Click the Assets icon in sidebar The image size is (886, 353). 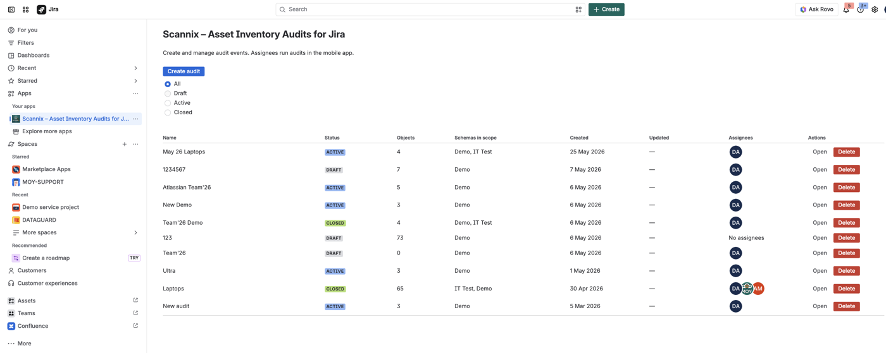pyautogui.click(x=11, y=301)
